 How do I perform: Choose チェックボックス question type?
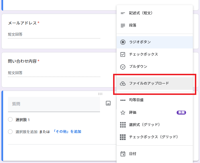tap(143, 54)
